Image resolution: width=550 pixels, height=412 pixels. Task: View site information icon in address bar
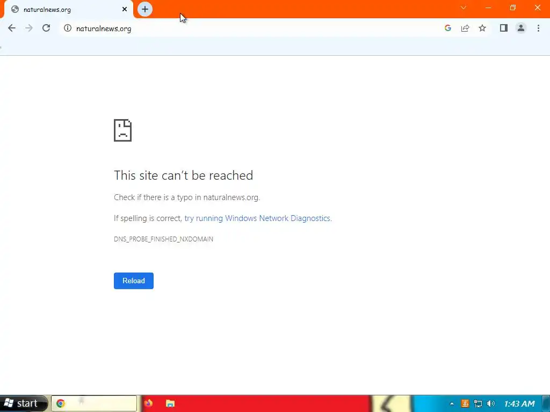[x=68, y=28]
